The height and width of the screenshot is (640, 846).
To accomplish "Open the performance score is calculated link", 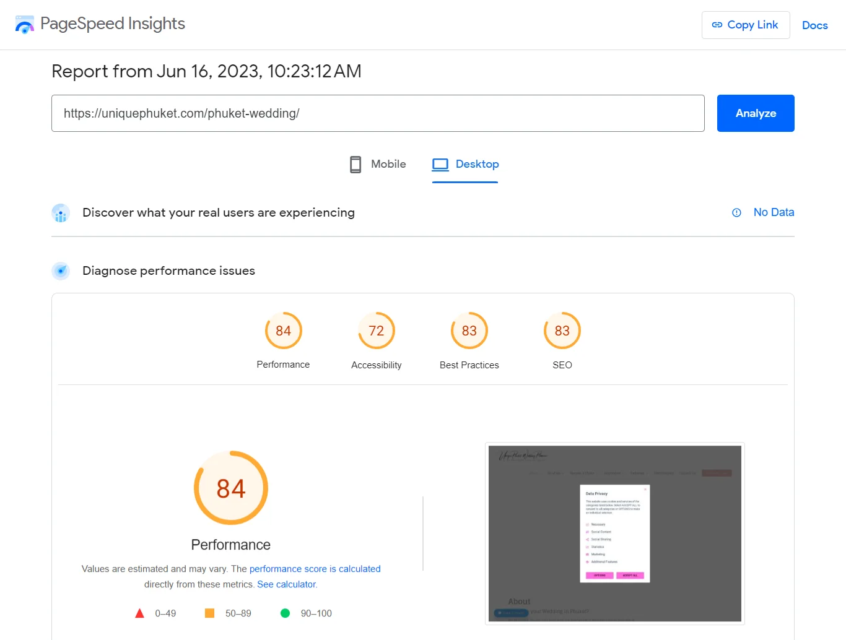I will point(315,569).
